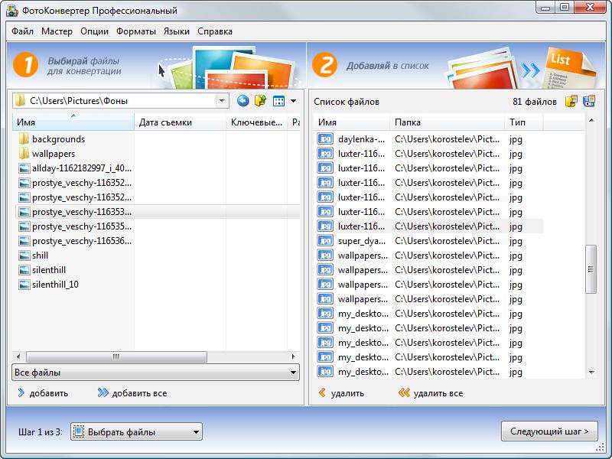This screenshot has width=612, height=459.
Task: Open the Мастер menu
Action: pos(57,31)
